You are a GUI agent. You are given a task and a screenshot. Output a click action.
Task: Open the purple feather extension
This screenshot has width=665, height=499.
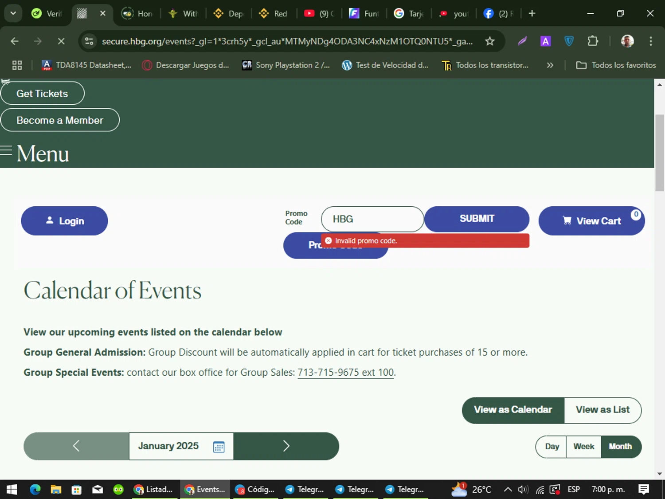coord(522,41)
